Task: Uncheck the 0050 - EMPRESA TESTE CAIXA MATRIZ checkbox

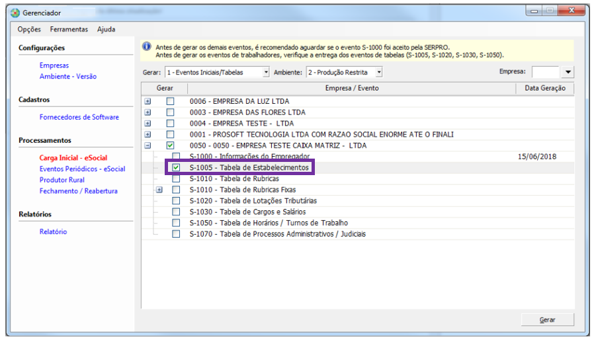Action: click(x=171, y=145)
